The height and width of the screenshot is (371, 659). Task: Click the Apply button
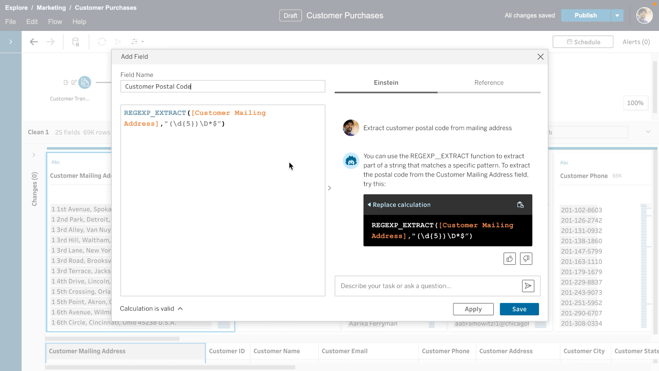pyautogui.click(x=473, y=309)
